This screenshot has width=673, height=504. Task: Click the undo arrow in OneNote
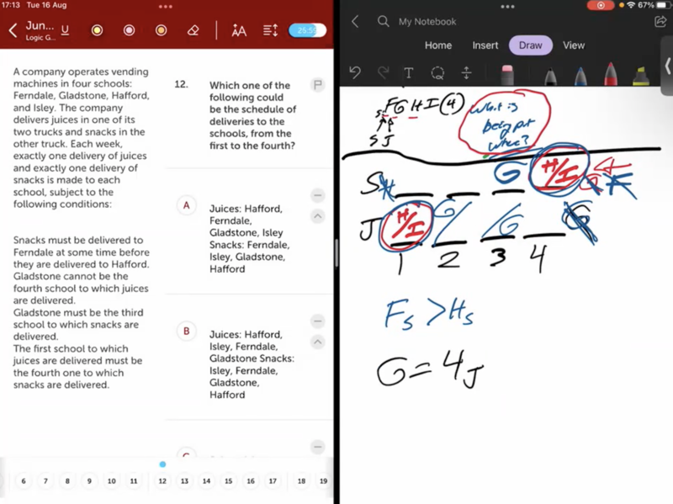pyautogui.click(x=355, y=73)
